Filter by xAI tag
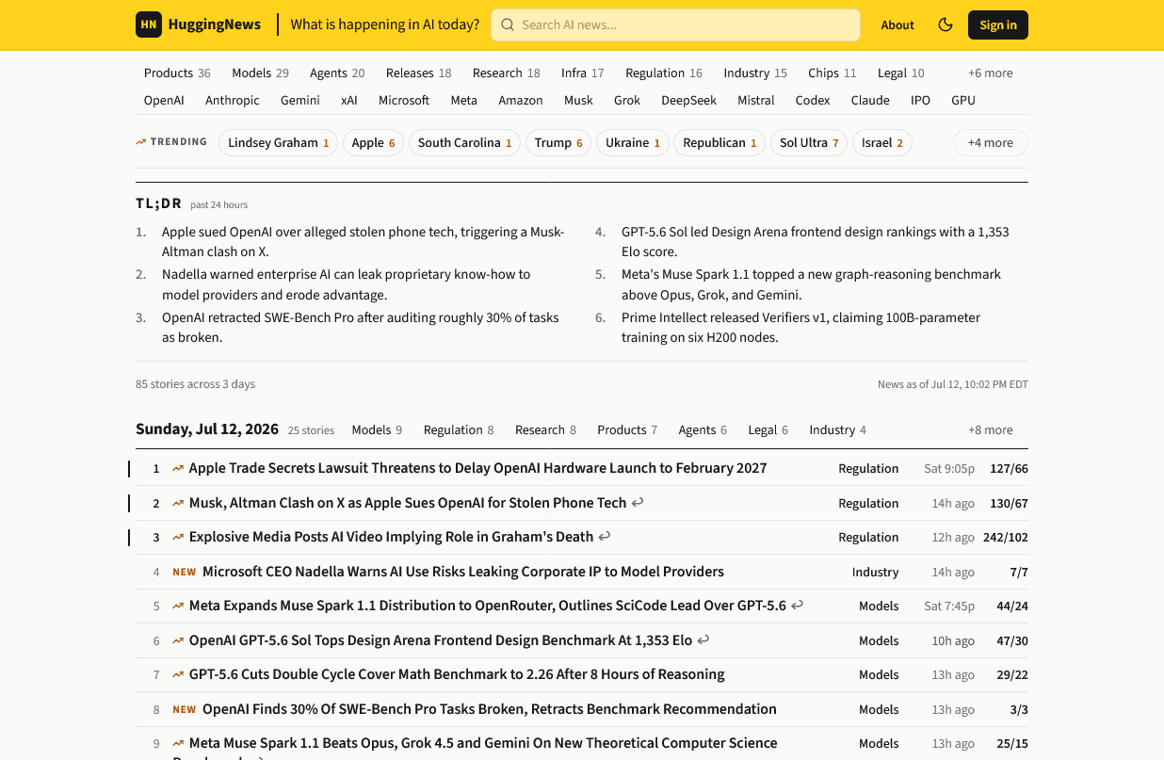 coord(349,100)
